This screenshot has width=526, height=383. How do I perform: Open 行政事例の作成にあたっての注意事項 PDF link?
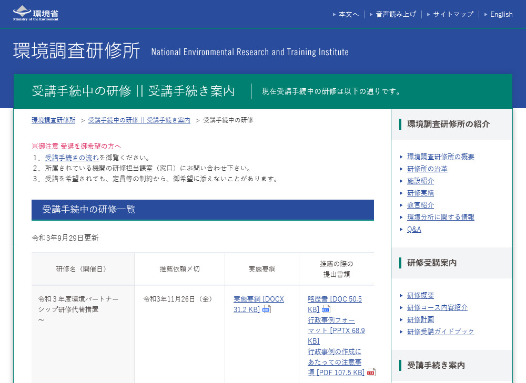[335, 361]
